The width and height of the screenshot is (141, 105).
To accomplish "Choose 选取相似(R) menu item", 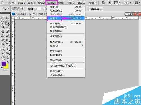I will pos(66,55).
